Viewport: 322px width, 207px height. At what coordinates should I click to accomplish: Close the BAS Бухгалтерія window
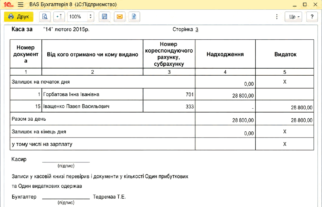point(315,5)
